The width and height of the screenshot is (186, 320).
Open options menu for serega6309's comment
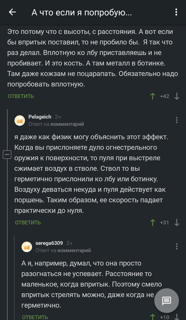177,246
